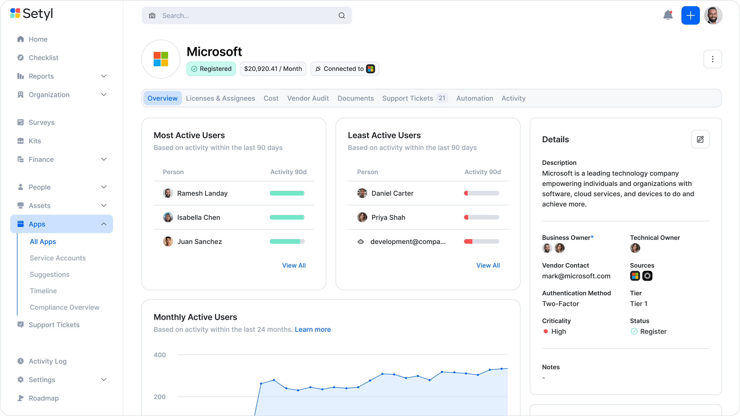Click the Microsoft source icon under Sources
Image resolution: width=740 pixels, height=416 pixels.
click(635, 276)
